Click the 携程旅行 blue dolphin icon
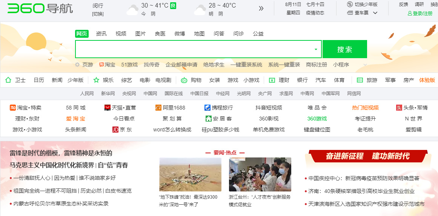The image size is (438, 216). point(207,108)
